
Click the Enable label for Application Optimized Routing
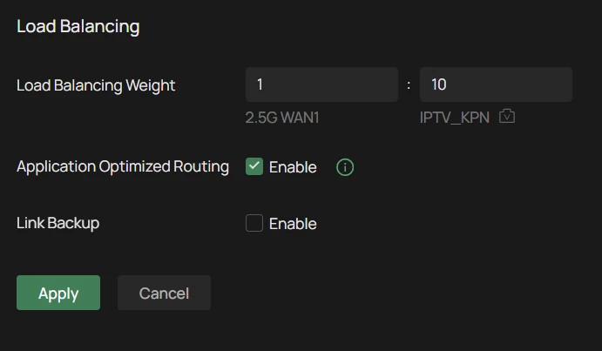292,167
